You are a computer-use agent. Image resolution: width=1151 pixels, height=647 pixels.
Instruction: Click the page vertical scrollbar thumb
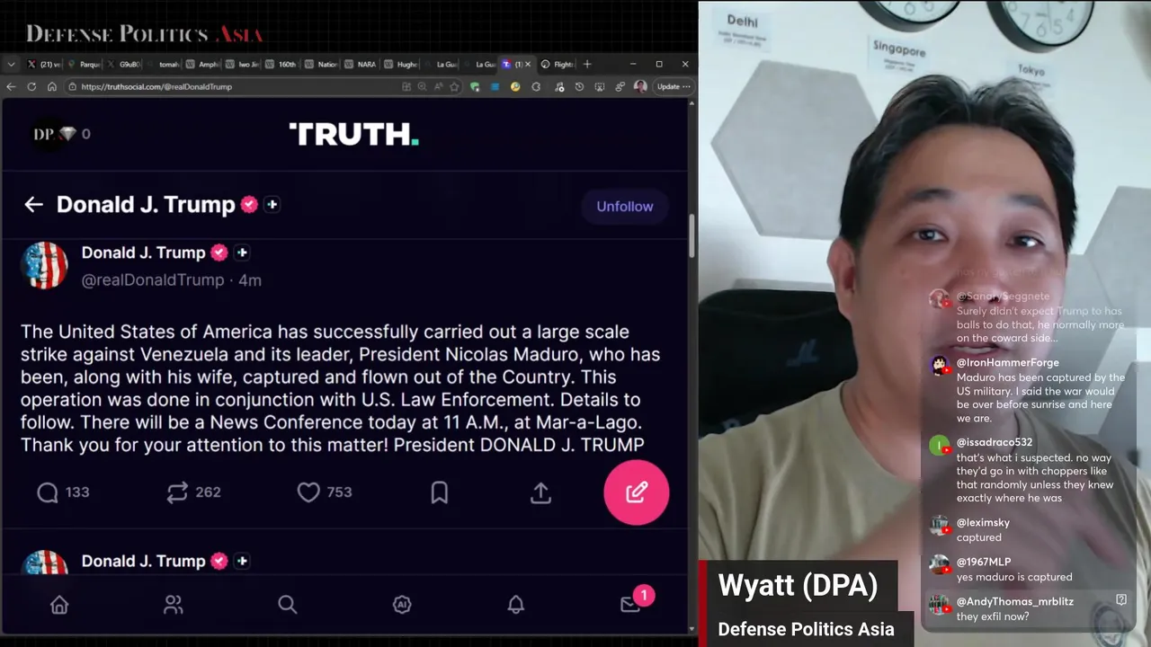coord(691,236)
